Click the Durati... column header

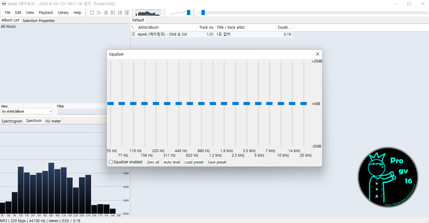[x=284, y=27]
